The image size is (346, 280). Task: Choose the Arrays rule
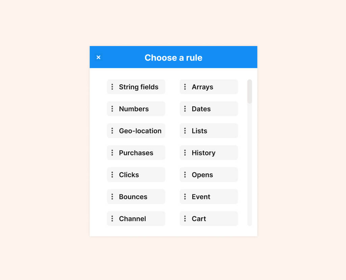[202, 87]
